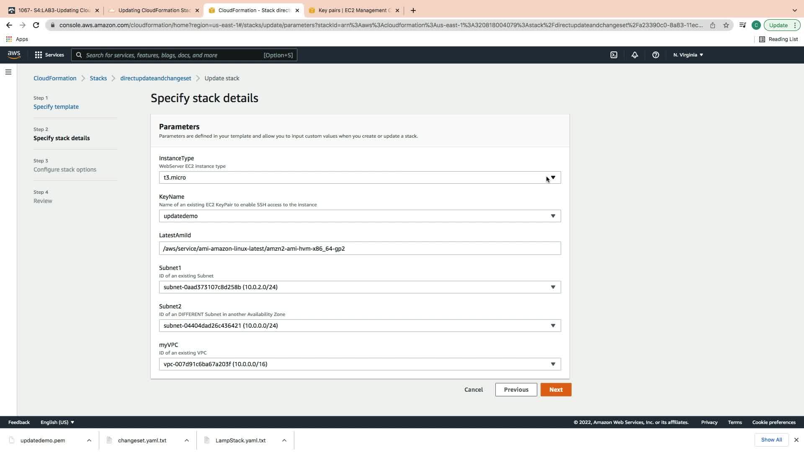Expand the myVPC dropdown
This screenshot has width=804, height=452.
click(360, 364)
